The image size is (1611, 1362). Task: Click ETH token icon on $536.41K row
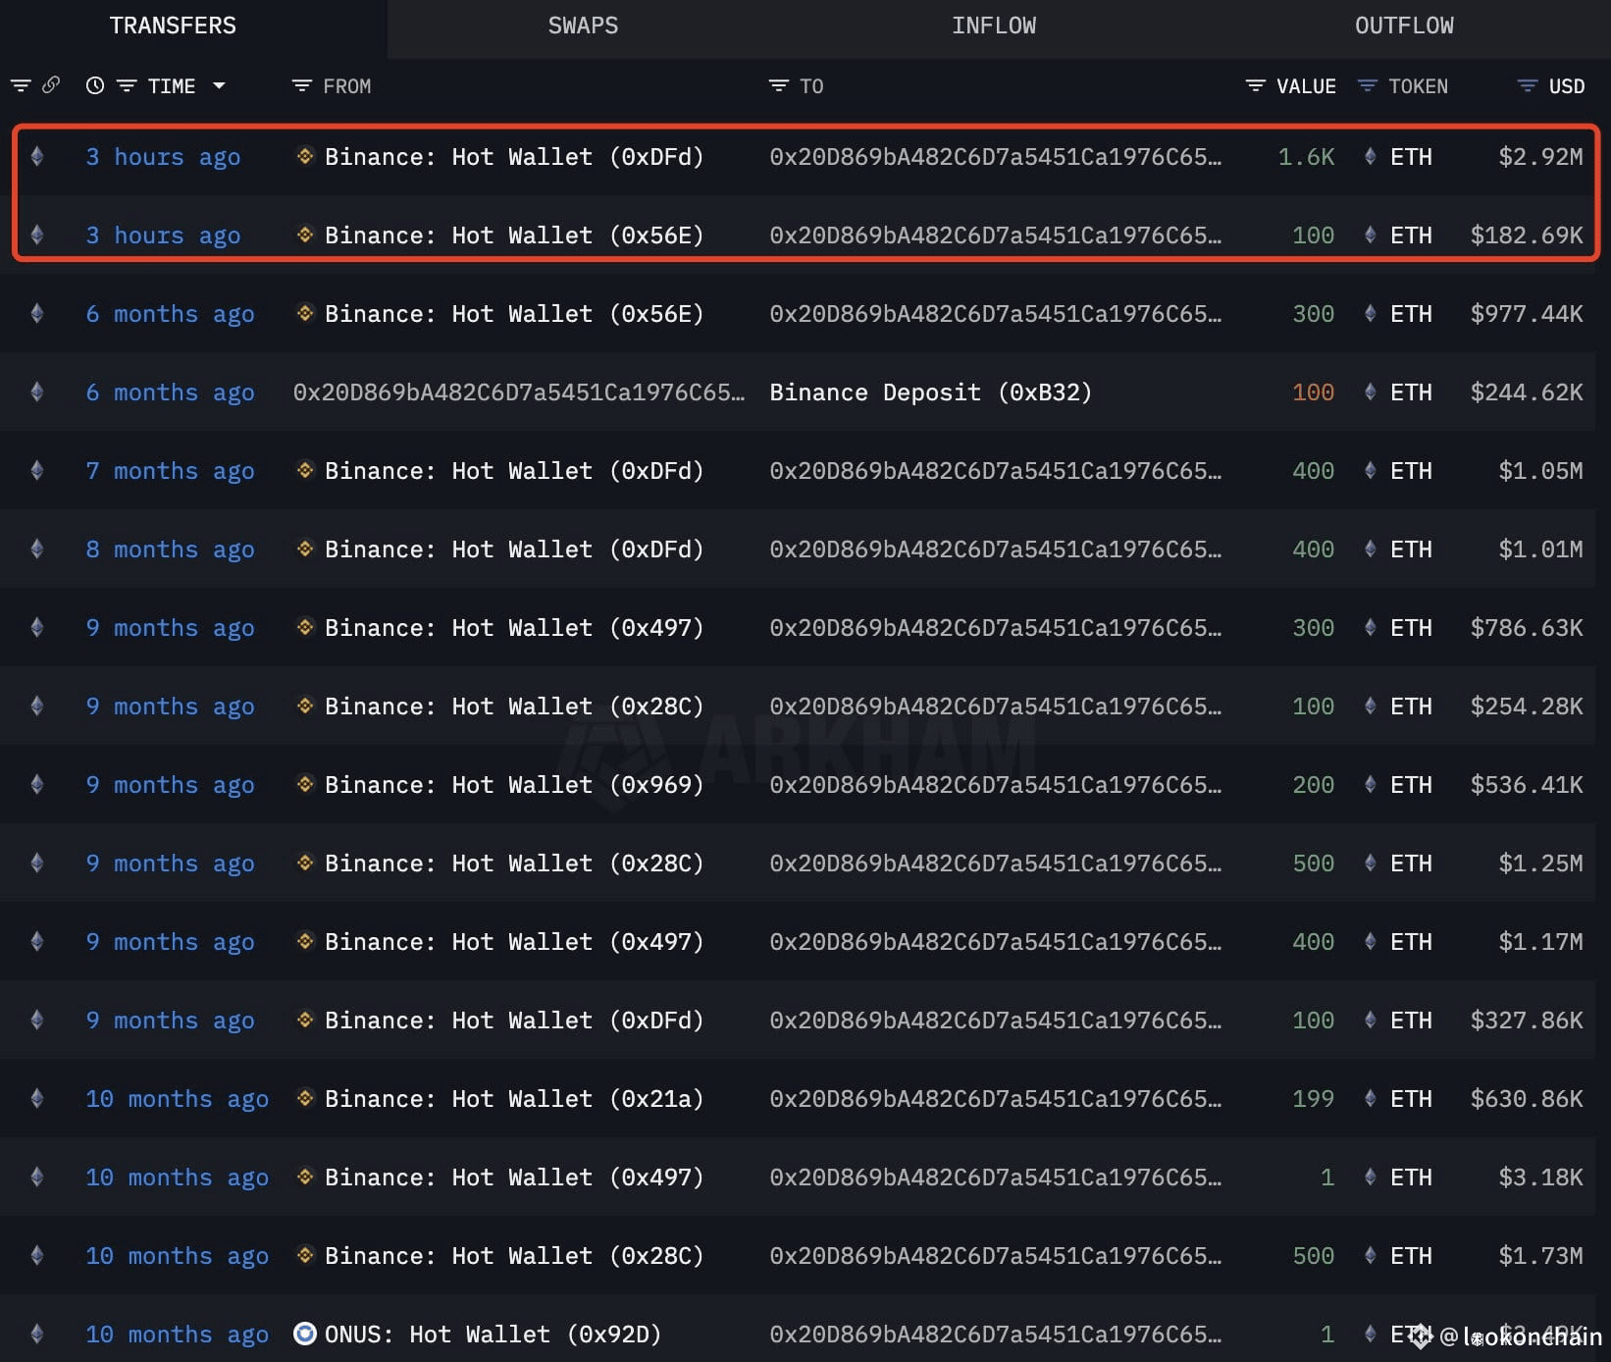click(1371, 784)
